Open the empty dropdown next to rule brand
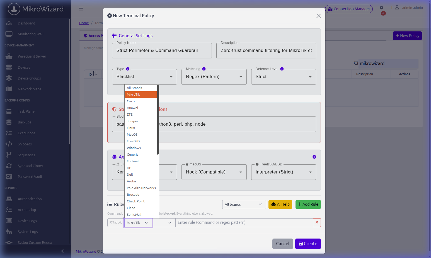The height and width of the screenshot is (258, 431). [x=164, y=223]
